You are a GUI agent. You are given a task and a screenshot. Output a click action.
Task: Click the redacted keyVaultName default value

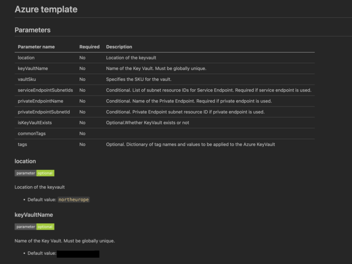(x=78, y=254)
